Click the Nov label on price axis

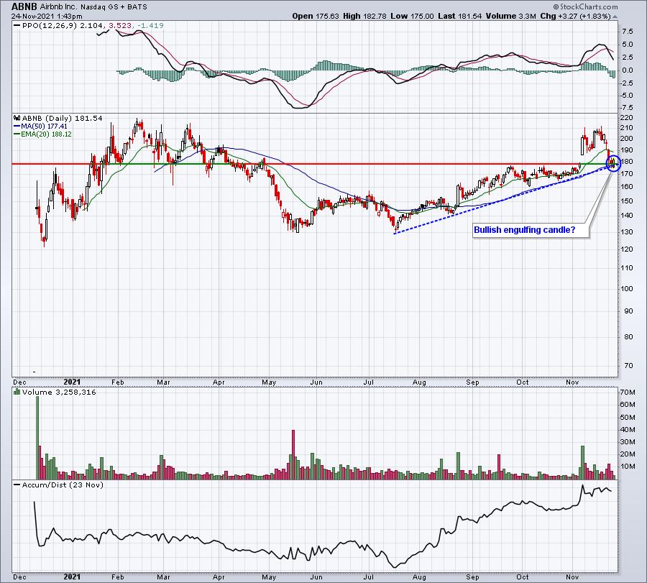572,382
